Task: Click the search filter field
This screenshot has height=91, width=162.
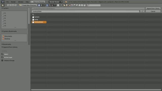Action: pos(94,5)
